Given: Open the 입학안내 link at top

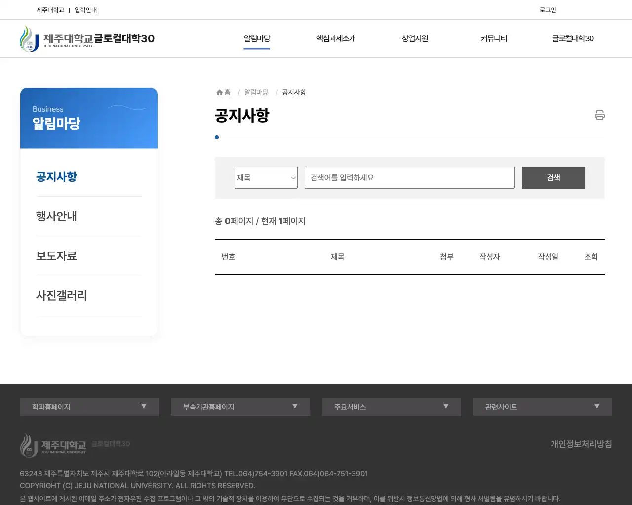Looking at the screenshot, I should 86,9.
